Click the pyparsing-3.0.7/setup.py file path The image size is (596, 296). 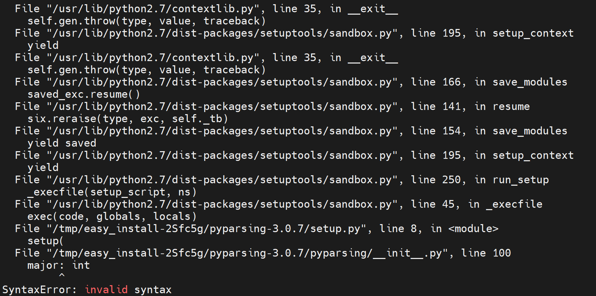(206, 229)
